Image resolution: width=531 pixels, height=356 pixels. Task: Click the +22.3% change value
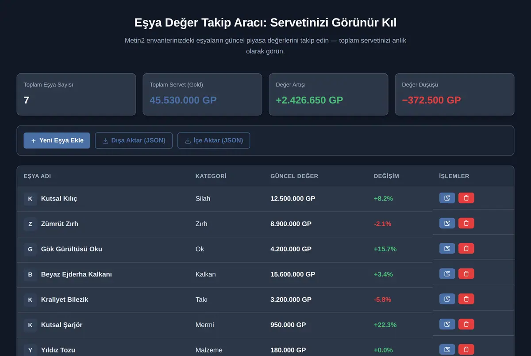coord(385,325)
